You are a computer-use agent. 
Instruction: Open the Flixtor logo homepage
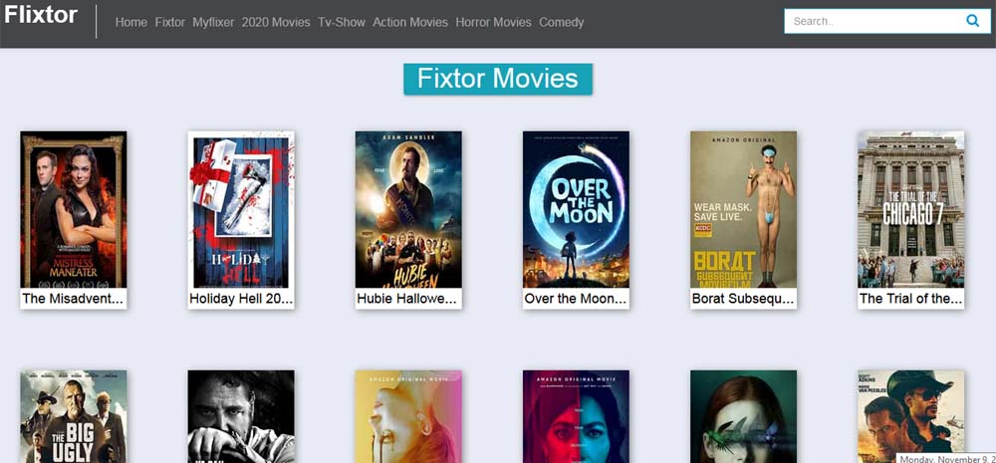41,15
